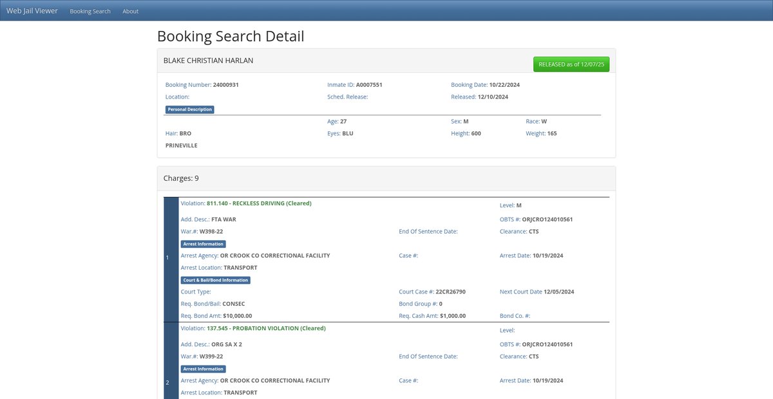Click the Booking Search Detail heading
The image size is (773, 399).
[x=231, y=36]
